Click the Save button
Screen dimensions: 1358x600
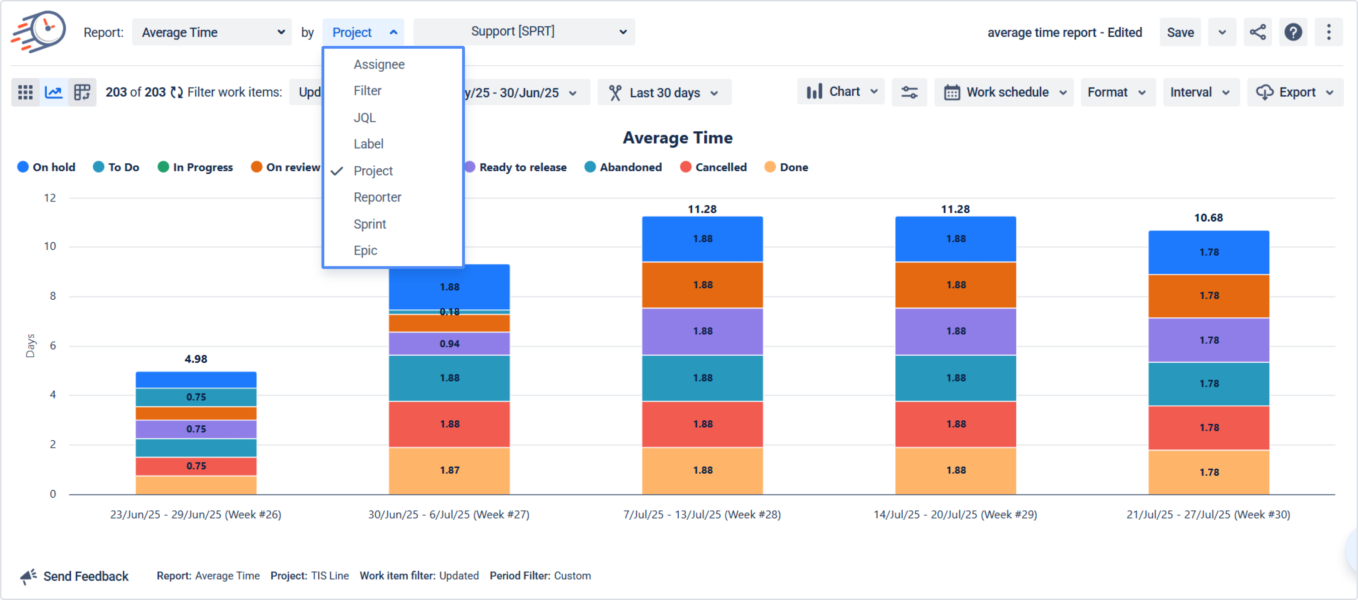tap(1180, 32)
